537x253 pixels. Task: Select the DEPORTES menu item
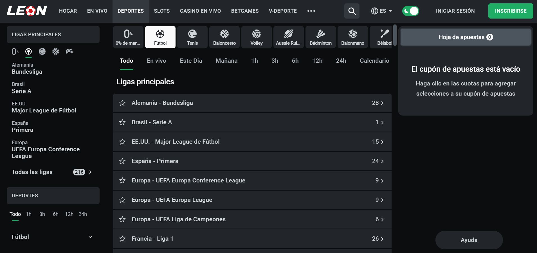pos(131,11)
